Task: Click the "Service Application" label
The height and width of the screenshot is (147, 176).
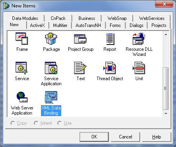Action: click(x=51, y=81)
